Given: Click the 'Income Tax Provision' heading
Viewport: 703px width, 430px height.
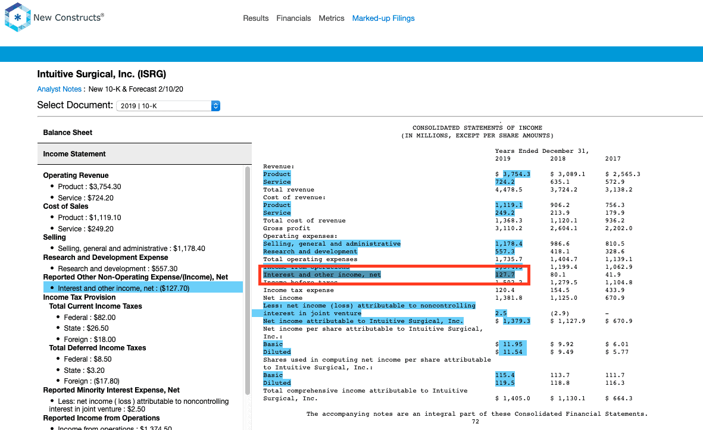Looking at the screenshot, I should tap(79, 297).
